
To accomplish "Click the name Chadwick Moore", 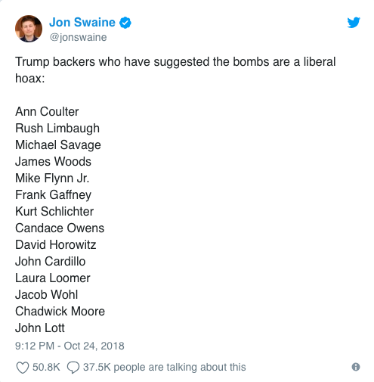I will [60, 311].
